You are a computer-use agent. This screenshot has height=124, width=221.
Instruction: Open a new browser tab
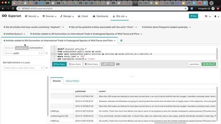[211, 3]
